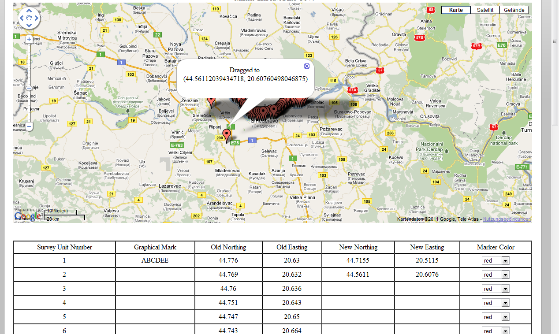
Task: Click the 'Survey Unit Number' column header
Action: [64, 247]
